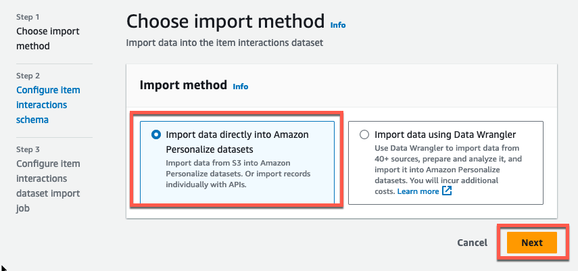Click the Choose import method page title
Viewport: 578px width, 271px height.
point(226,22)
